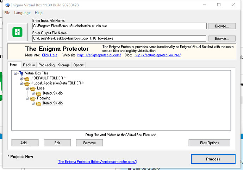Click the %DEFAULT FOLDER% folder icon
Screen dimensions: 243x170
27,78
